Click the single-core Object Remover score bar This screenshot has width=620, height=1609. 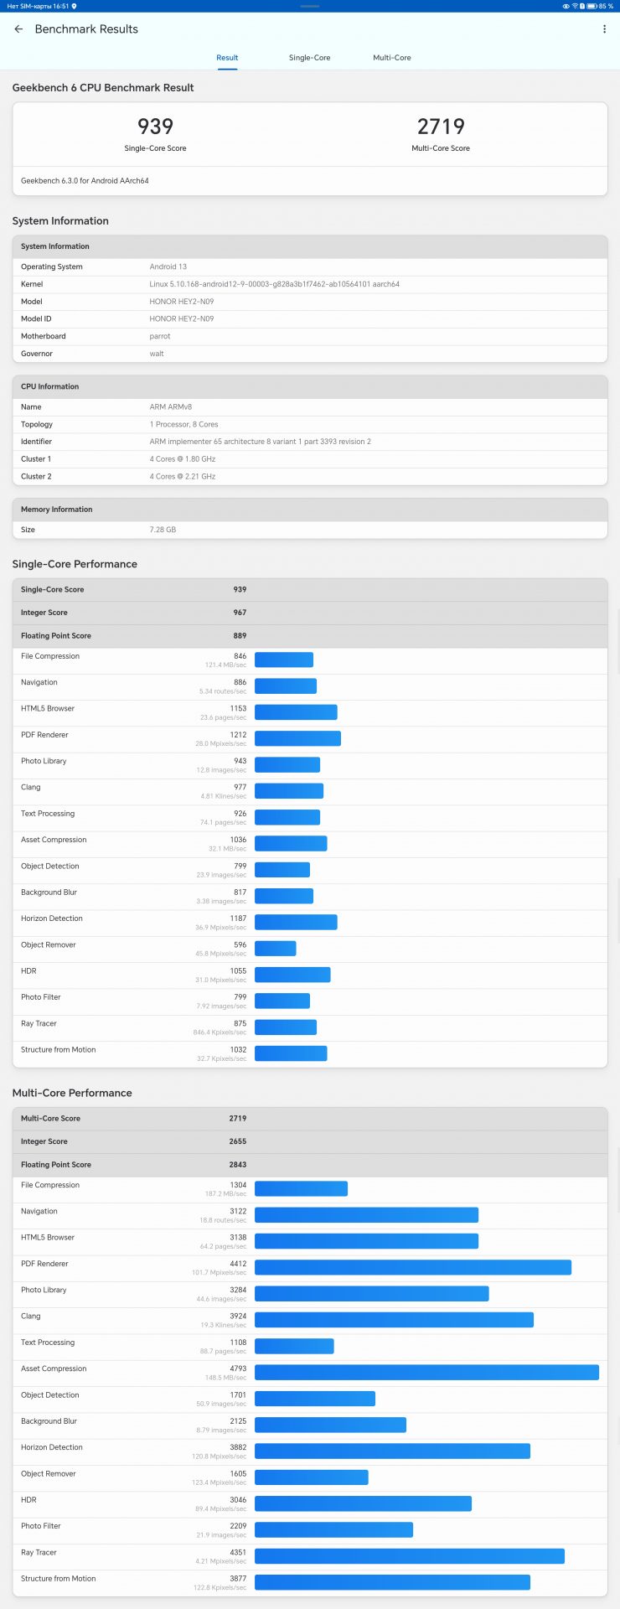point(275,949)
